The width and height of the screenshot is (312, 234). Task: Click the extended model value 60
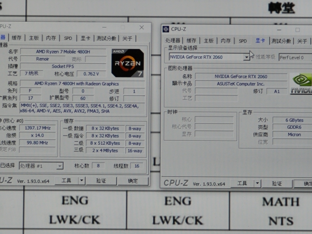[83, 98]
